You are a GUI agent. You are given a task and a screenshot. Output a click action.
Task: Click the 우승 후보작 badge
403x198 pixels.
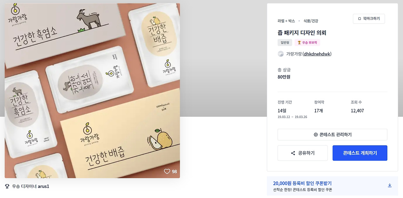click(307, 42)
